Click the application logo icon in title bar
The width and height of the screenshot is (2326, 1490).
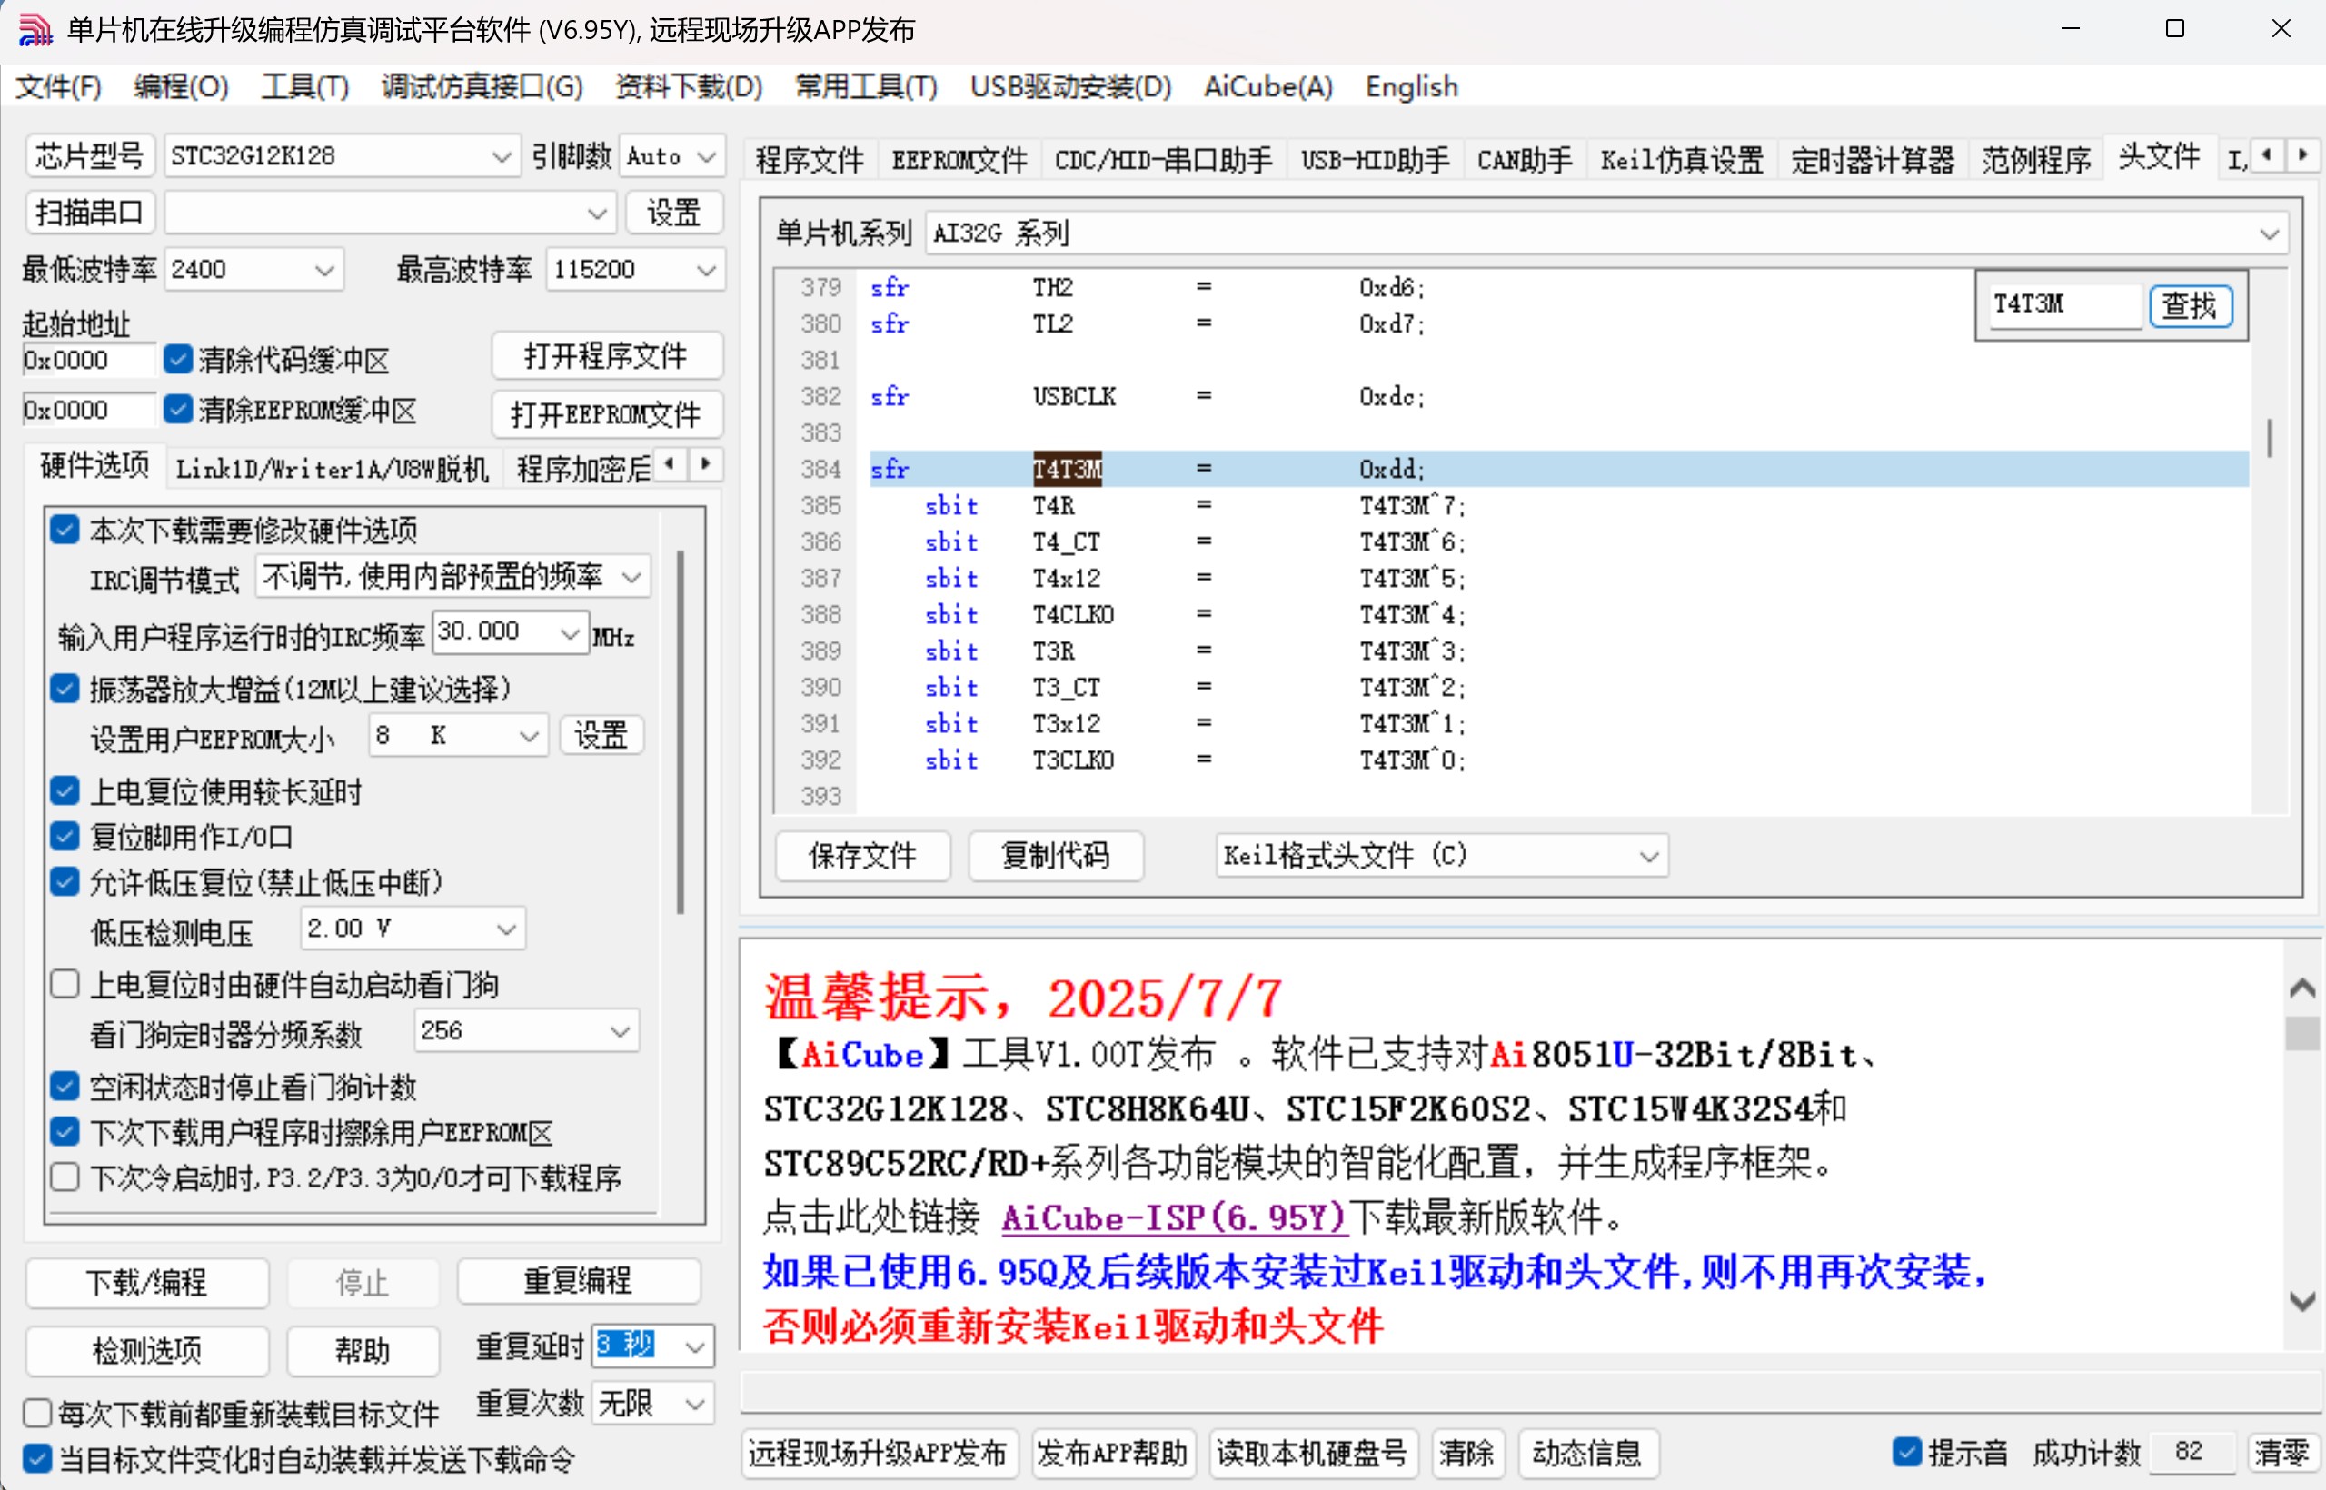click(35, 30)
